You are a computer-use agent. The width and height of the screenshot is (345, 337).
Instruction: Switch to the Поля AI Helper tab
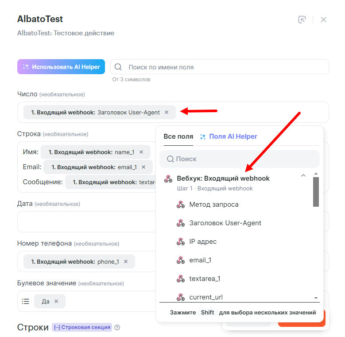pyautogui.click(x=229, y=136)
